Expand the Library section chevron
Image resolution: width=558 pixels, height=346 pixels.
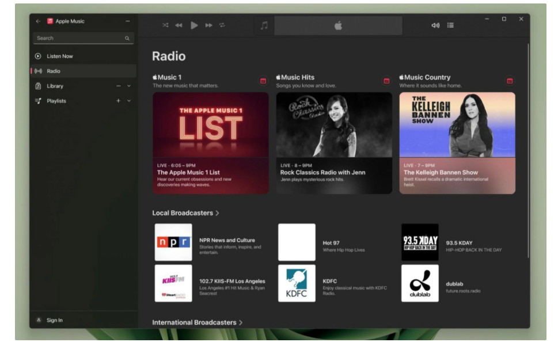129,86
